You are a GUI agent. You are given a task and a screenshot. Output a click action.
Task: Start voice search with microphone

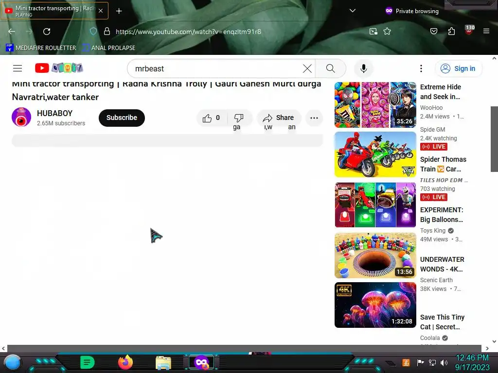pos(364,68)
